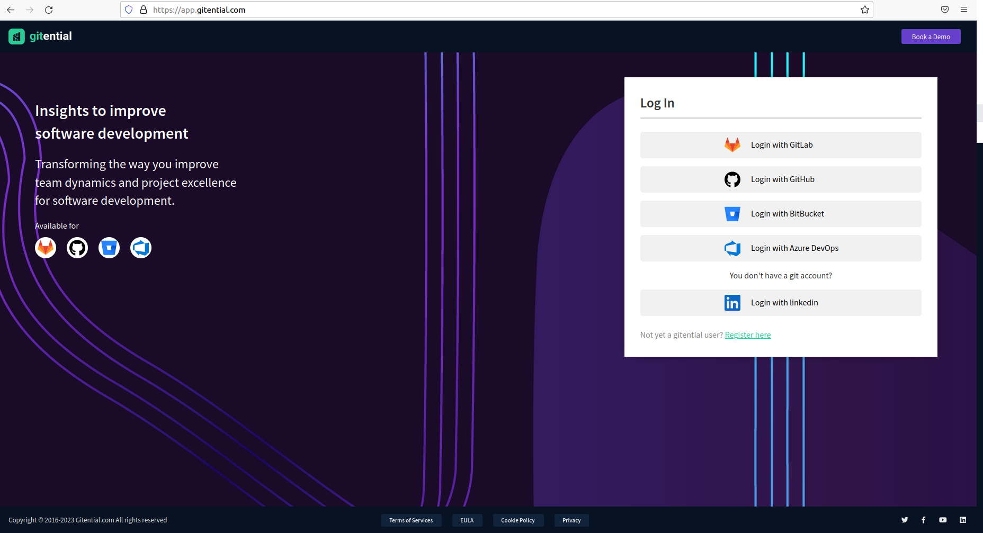Click the Log In heading text

[x=657, y=103]
